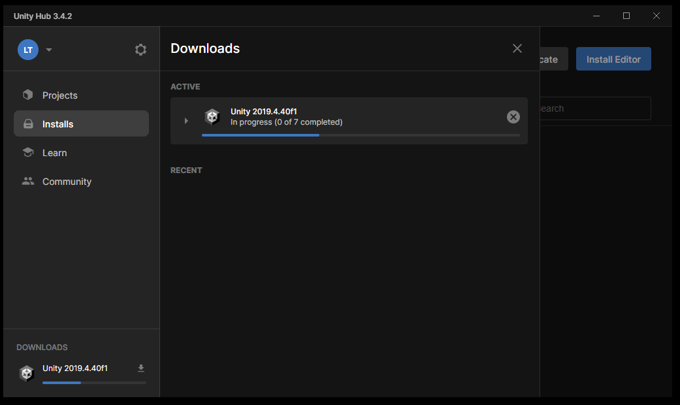
Task: Close the Downloads panel
Action: point(517,48)
